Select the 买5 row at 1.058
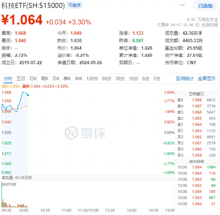The image size is (220, 215). pos(196,155)
